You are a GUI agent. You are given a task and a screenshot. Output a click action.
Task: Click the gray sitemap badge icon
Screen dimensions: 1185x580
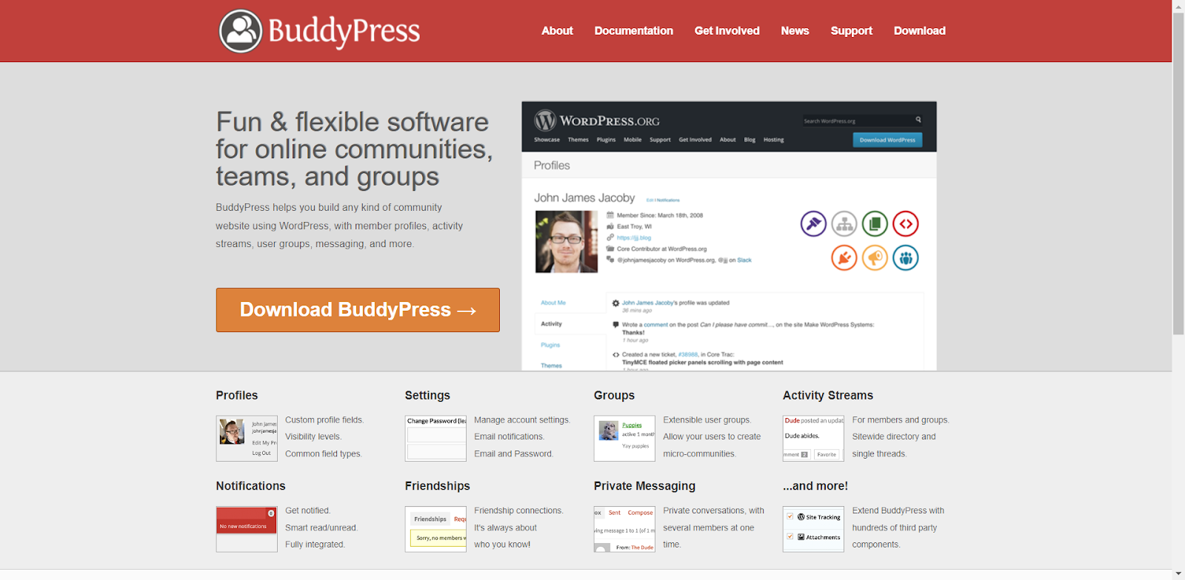click(x=844, y=223)
